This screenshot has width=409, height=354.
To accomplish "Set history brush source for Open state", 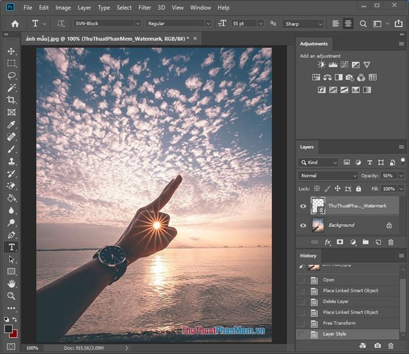I will pos(301,280).
